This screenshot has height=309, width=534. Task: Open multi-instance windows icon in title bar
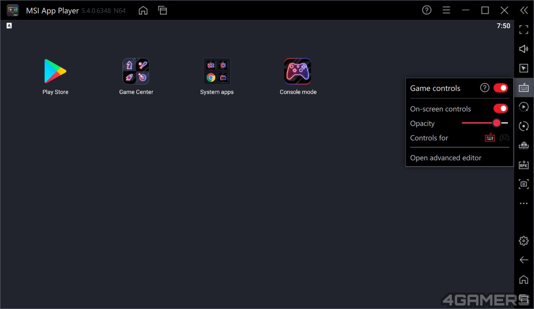162,11
